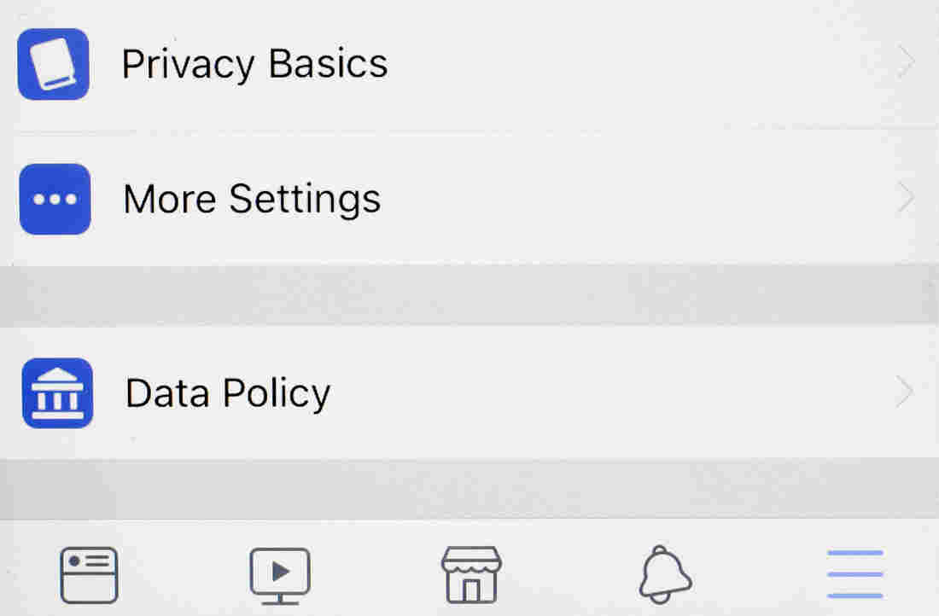This screenshot has height=616, width=939.
Task: Open Data Policy via its arrow
Action: (x=905, y=392)
